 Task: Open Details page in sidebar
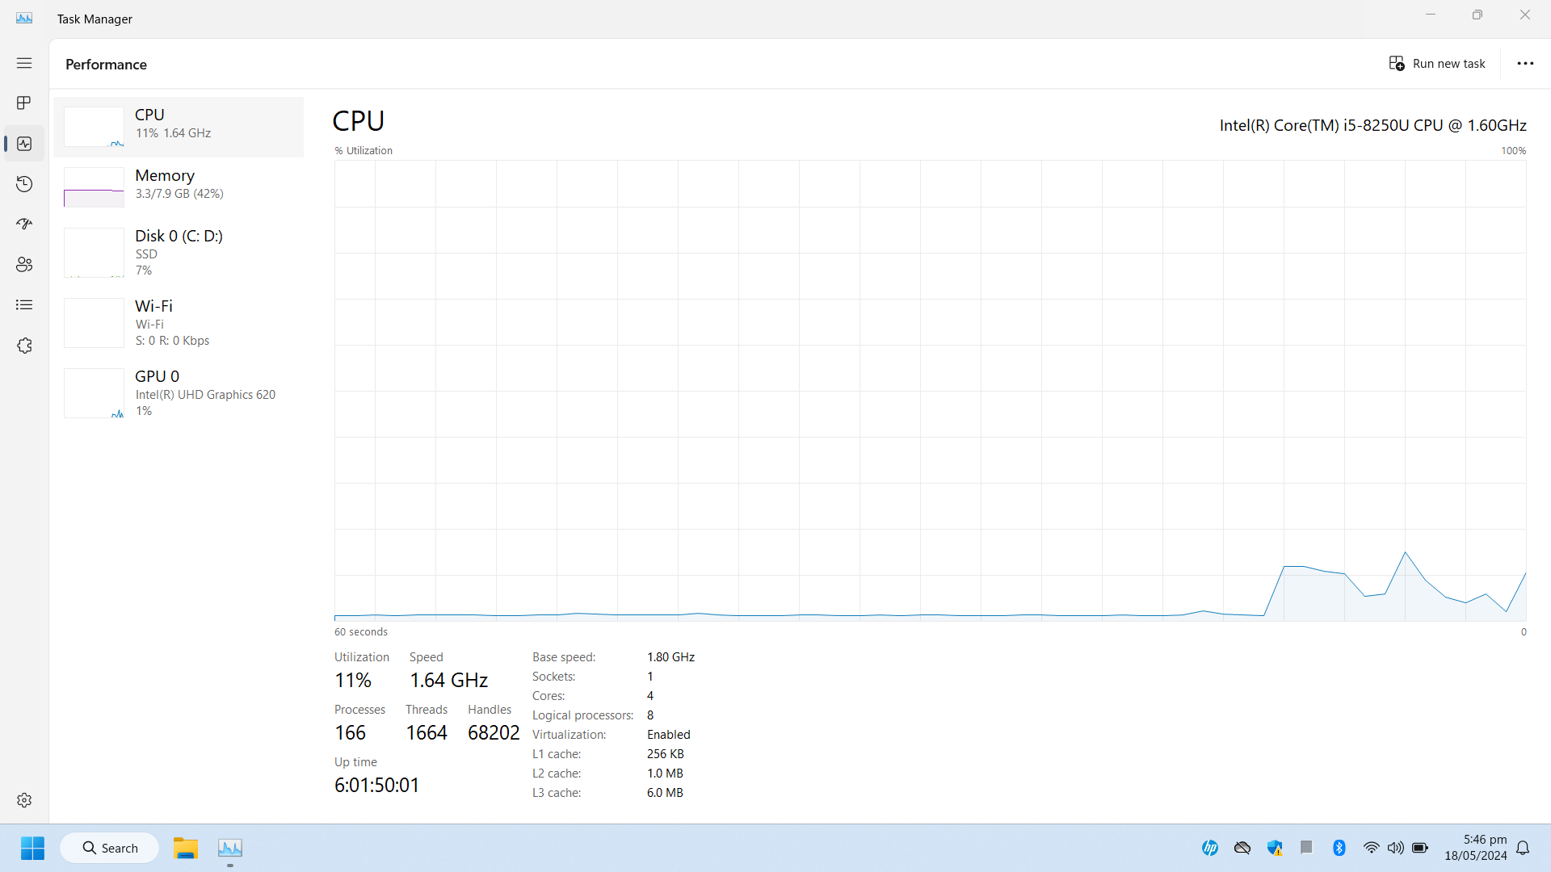24,305
